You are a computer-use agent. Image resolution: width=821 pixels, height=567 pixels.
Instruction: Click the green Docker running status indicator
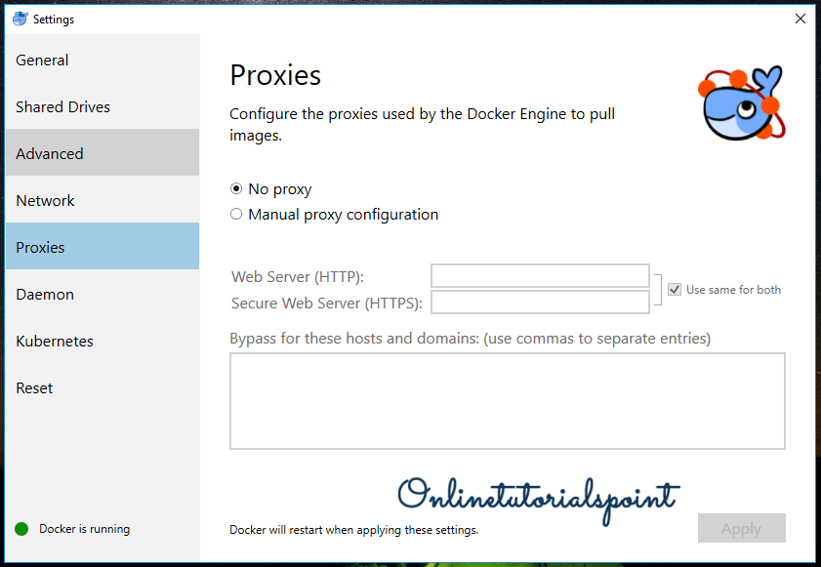point(21,529)
